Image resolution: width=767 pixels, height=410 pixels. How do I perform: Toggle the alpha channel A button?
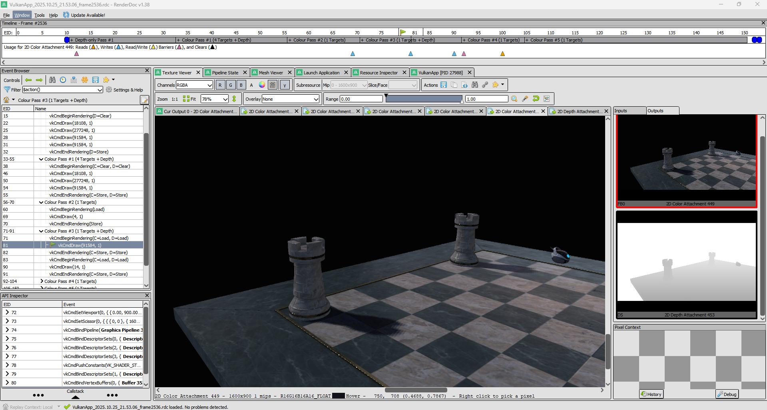click(251, 85)
